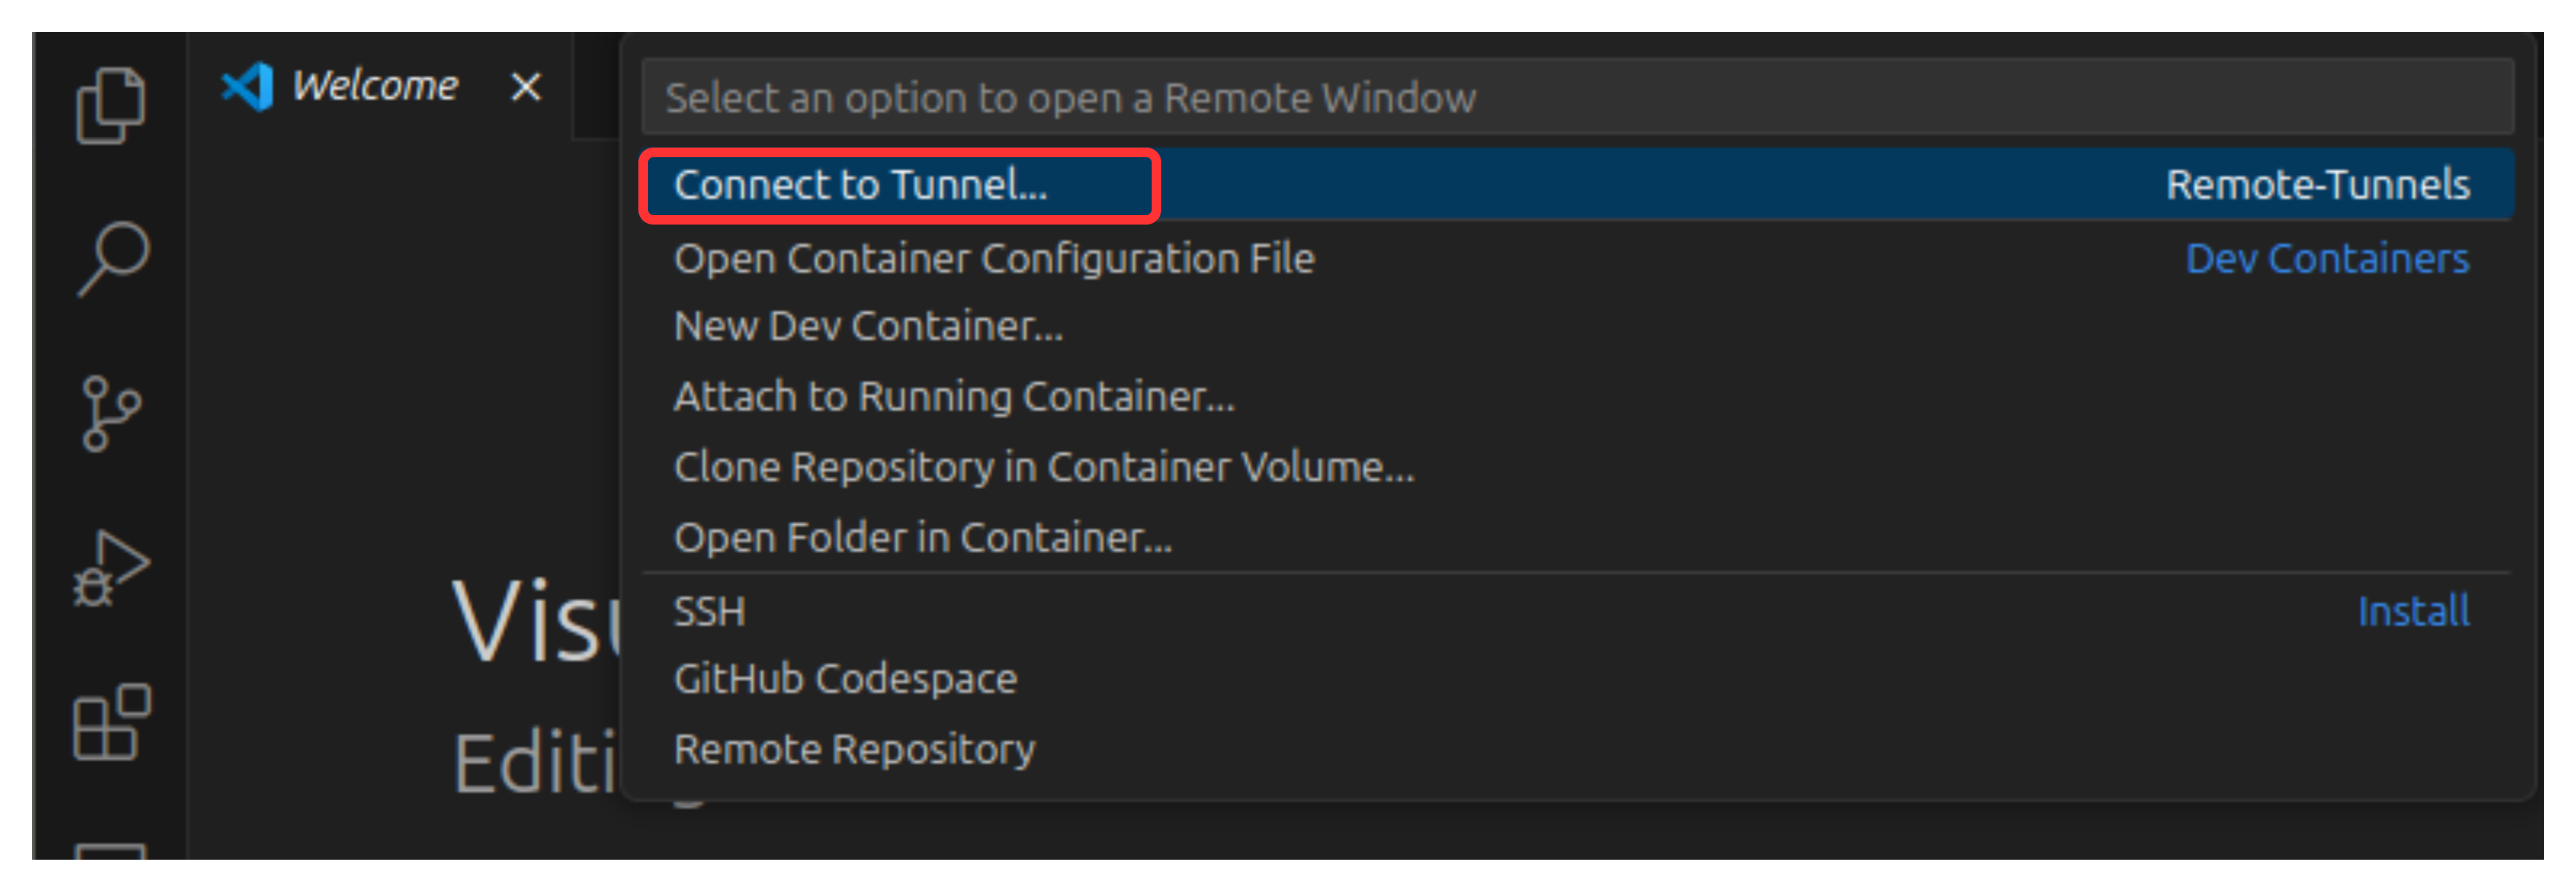Open the Extensions view icon

[111, 722]
